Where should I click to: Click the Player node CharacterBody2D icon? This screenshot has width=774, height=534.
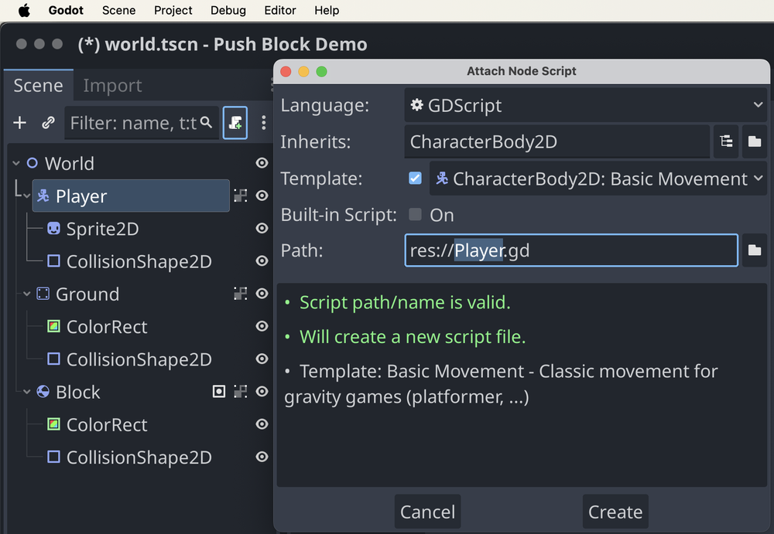[x=43, y=196]
